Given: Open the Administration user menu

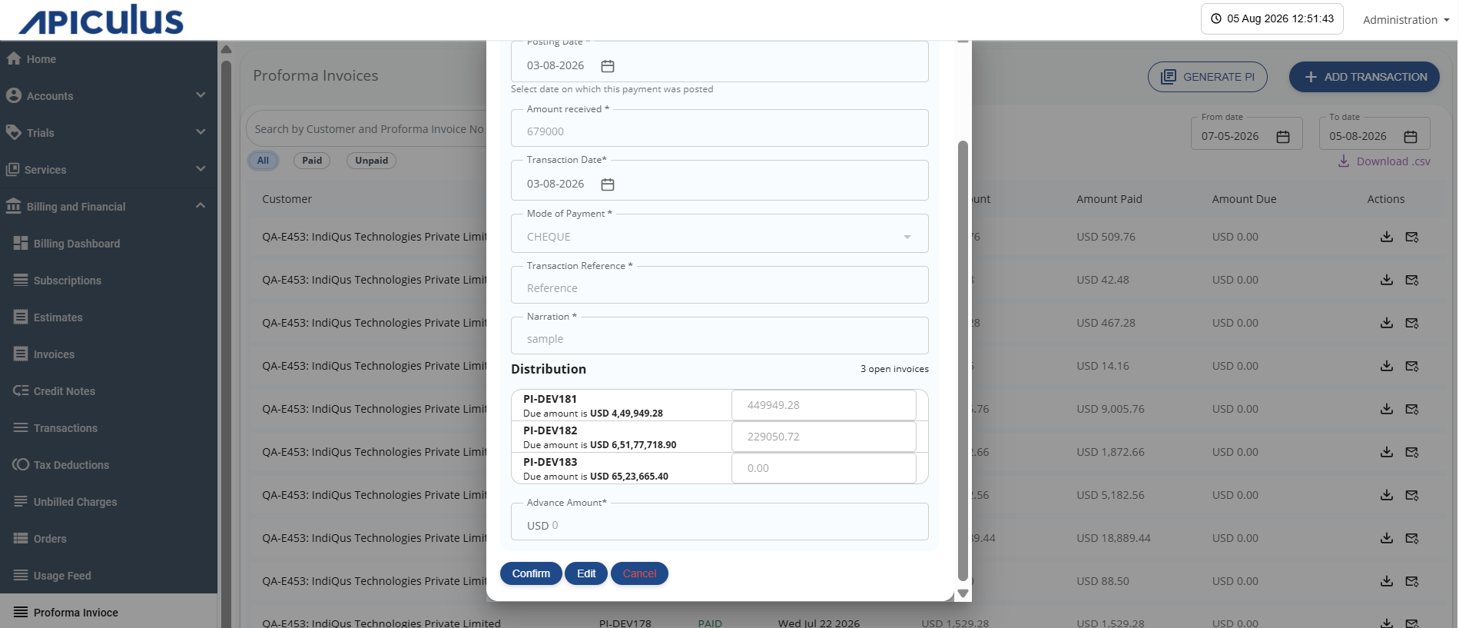Looking at the screenshot, I should pyautogui.click(x=1406, y=20).
